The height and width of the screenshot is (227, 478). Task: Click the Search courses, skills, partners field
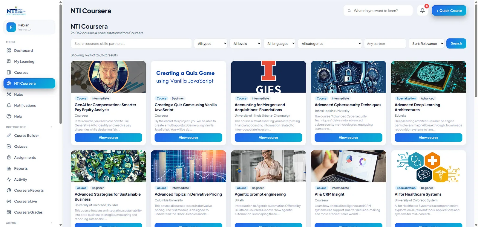click(131, 43)
